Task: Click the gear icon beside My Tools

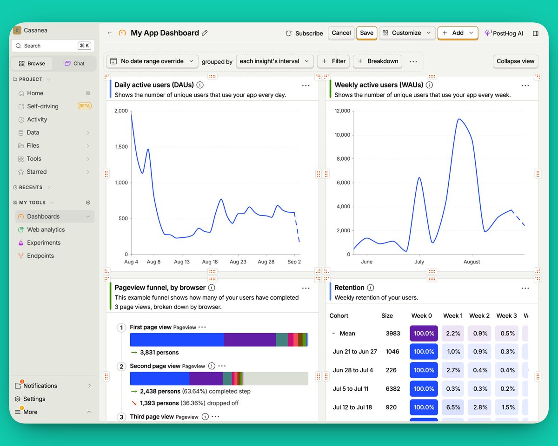Action: pyautogui.click(x=88, y=203)
